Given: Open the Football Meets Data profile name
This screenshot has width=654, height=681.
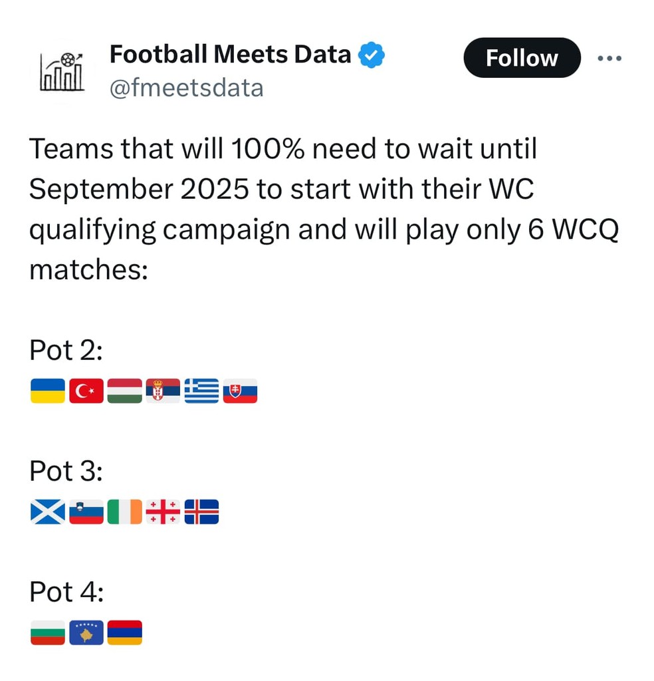Looking at the screenshot, I should (230, 55).
